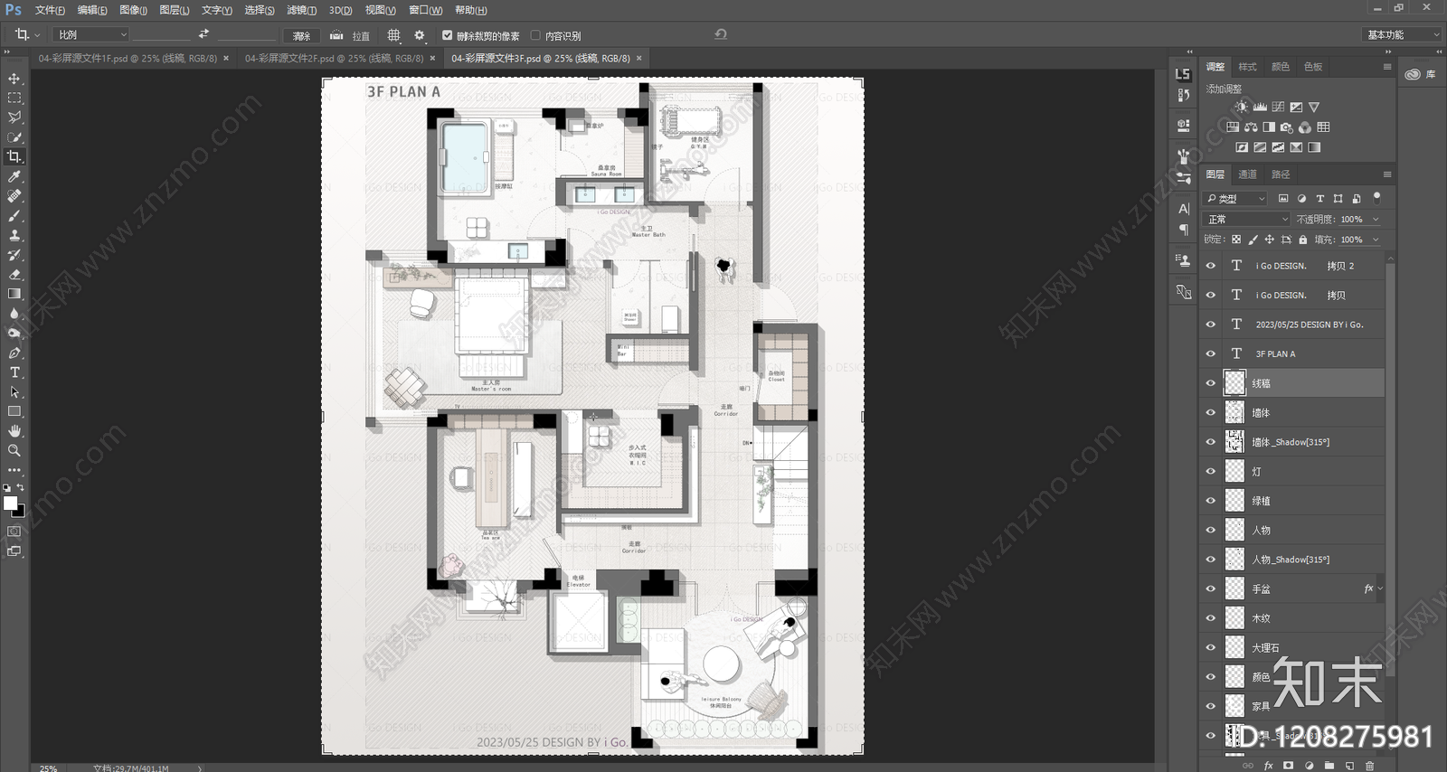This screenshot has height=772, width=1447.
Task: Select the Eraser tool
Action: click(x=14, y=274)
